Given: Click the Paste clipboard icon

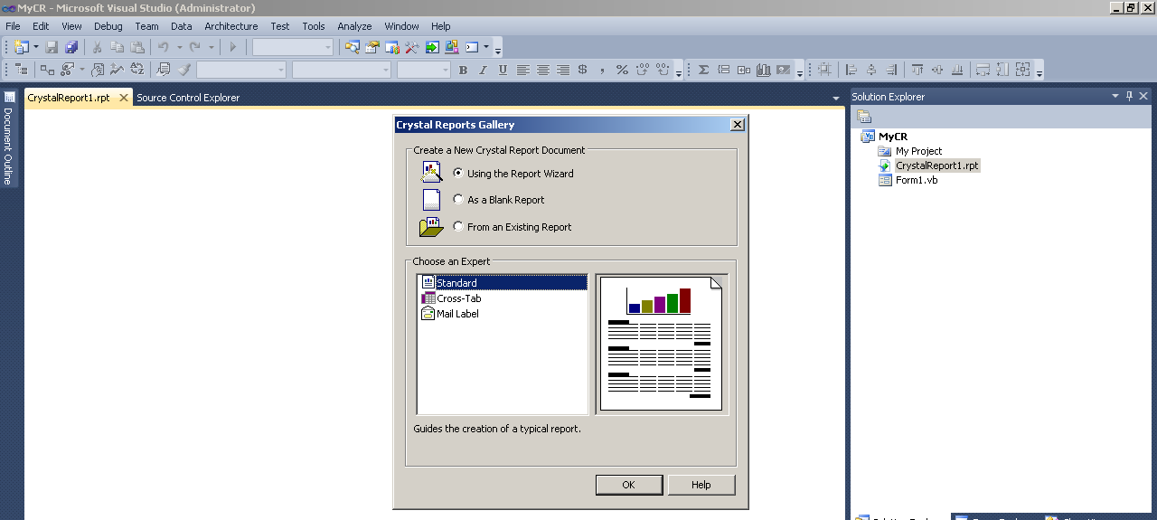Looking at the screenshot, I should pos(136,47).
